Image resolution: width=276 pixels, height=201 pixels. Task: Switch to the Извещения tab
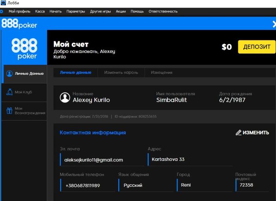pyautogui.click(x=162, y=73)
